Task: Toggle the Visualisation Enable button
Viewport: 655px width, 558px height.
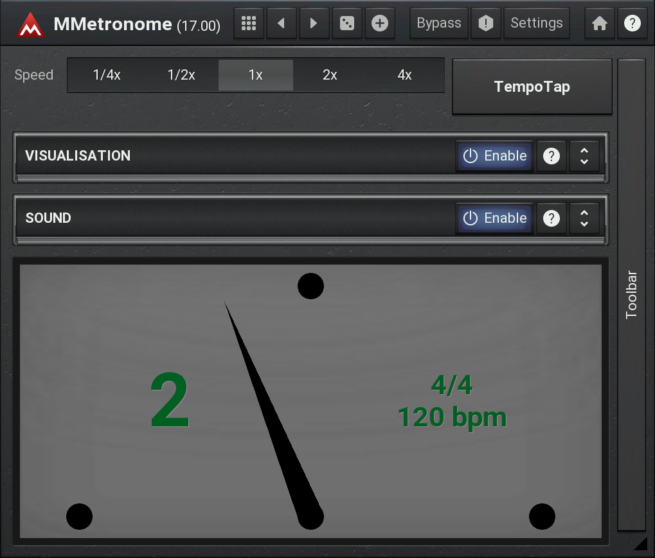Action: 495,156
